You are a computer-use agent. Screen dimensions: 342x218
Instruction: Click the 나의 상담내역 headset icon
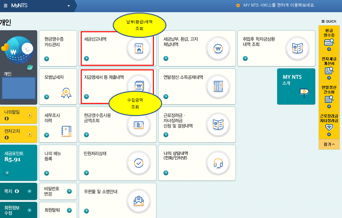pos(218,163)
